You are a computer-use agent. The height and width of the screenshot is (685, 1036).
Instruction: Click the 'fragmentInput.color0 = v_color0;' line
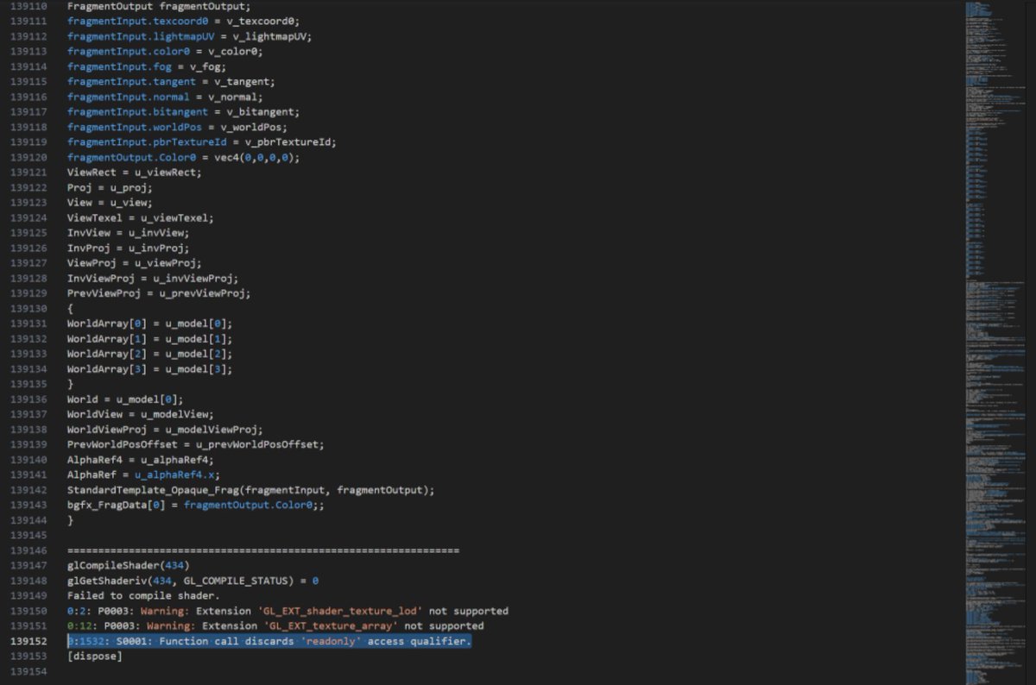click(x=165, y=51)
